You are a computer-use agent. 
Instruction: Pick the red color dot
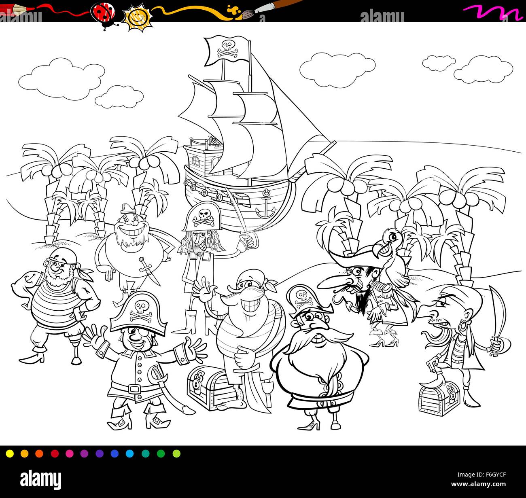point(55,453)
